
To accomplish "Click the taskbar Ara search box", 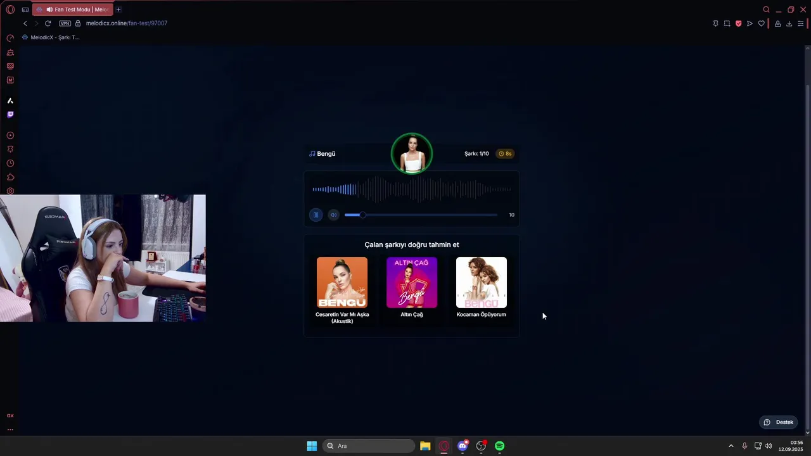I will pyautogui.click(x=369, y=446).
